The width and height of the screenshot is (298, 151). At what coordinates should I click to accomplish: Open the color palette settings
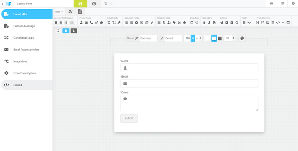pos(242,38)
